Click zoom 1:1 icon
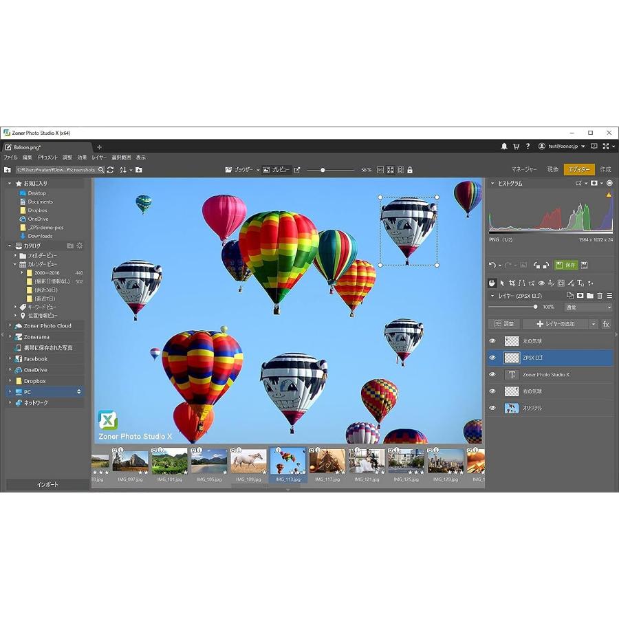This screenshot has width=619, height=619. pos(380,170)
